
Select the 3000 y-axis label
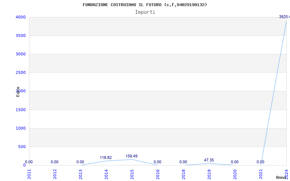point(21,54)
